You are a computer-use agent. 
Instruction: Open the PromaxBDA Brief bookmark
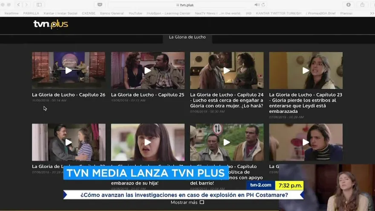coord(321,13)
